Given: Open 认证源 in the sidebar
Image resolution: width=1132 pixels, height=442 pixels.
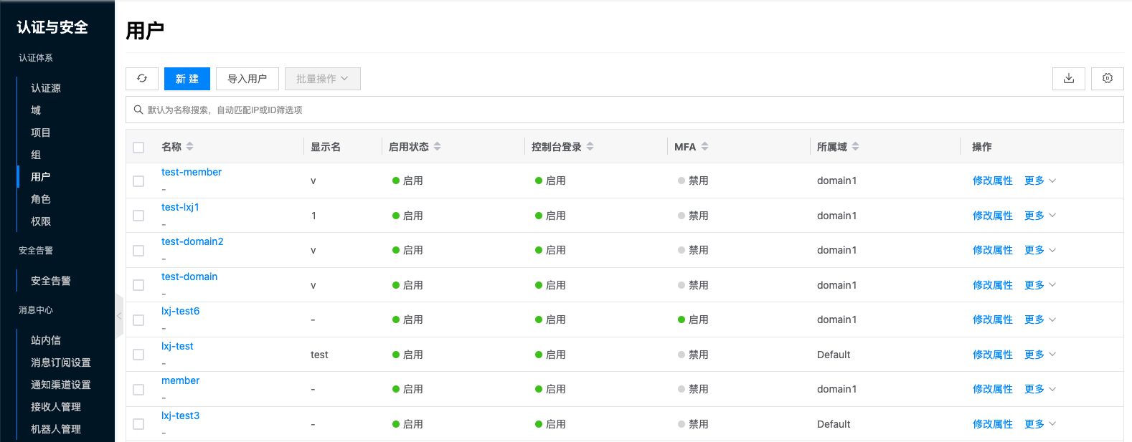Looking at the screenshot, I should pos(46,88).
